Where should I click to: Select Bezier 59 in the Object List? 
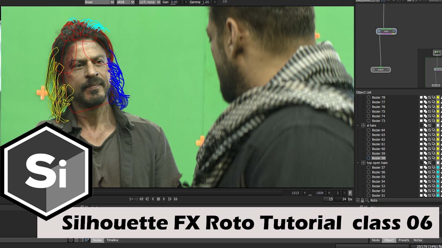click(378, 153)
